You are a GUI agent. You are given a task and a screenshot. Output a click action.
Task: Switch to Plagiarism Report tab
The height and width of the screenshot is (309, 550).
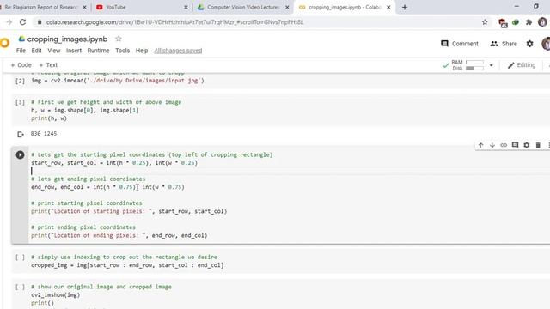[41, 7]
